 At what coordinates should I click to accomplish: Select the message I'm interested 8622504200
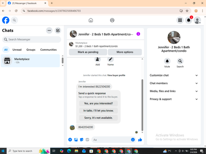tap(94, 87)
